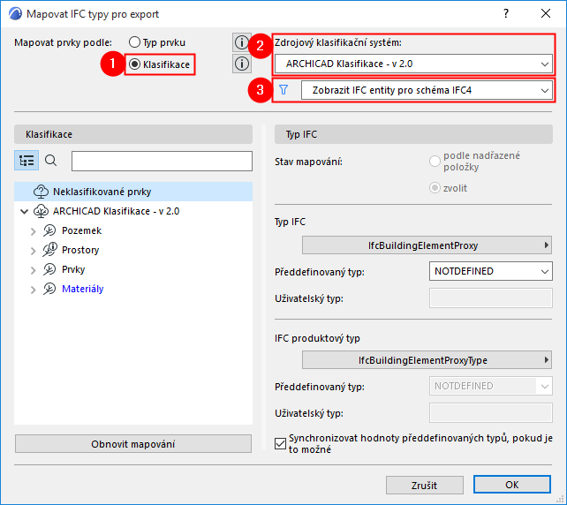This screenshot has width=567, height=505.
Task: Click the classification search input field
Action: [162, 160]
